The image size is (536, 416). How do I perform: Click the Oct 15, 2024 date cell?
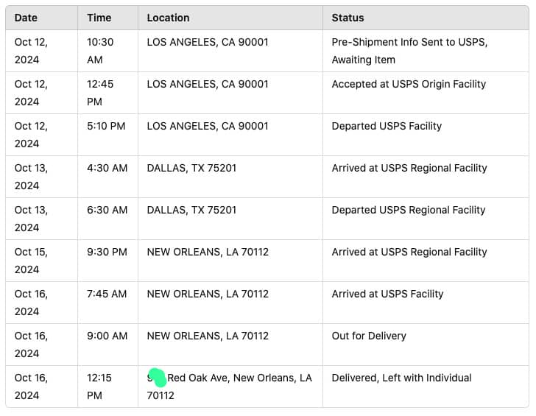[31, 261]
